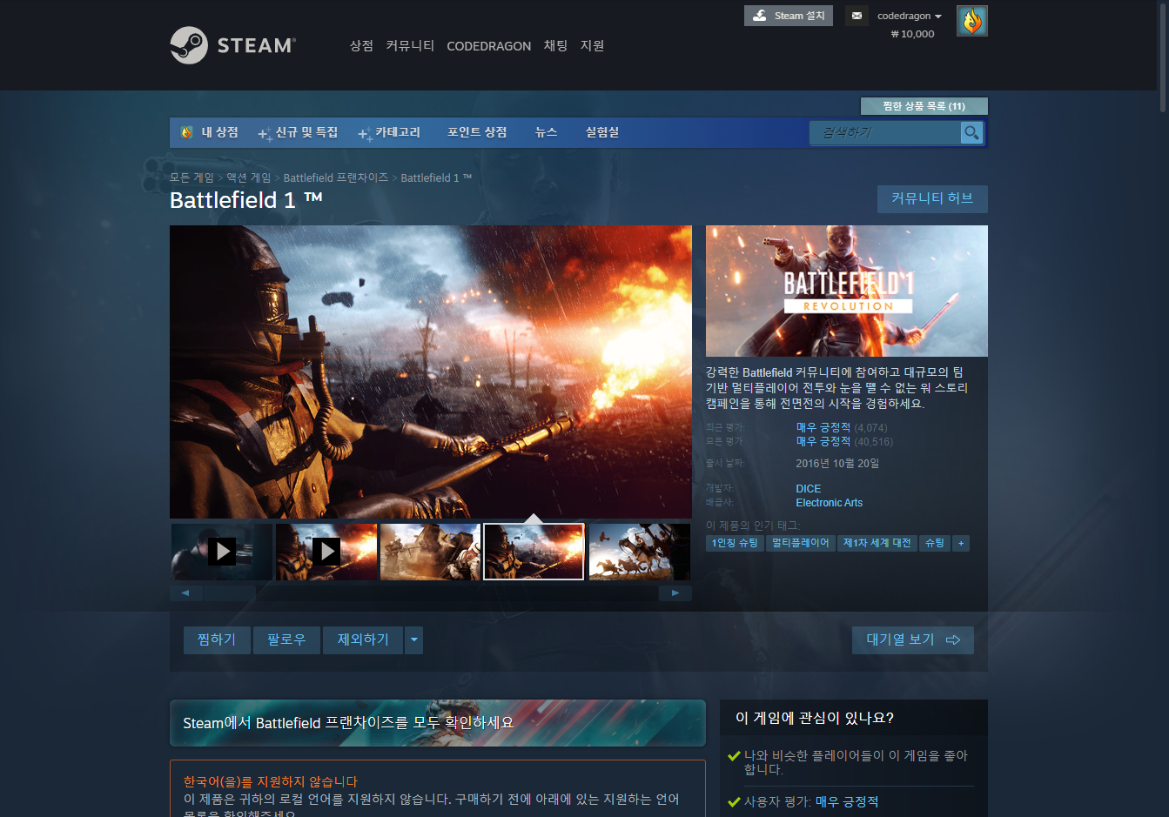Screen dimensions: 1169x817
Task: Click the flame user avatar
Action: 971,21
